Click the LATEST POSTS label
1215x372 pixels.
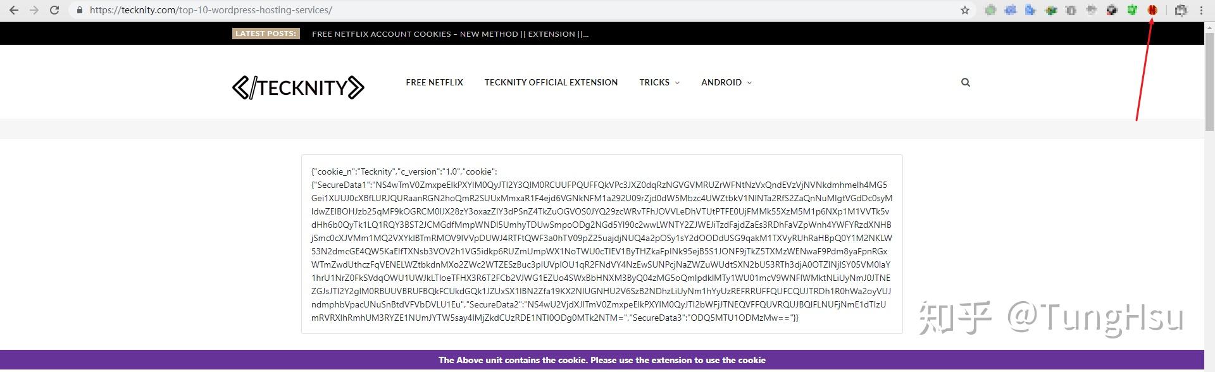[266, 34]
